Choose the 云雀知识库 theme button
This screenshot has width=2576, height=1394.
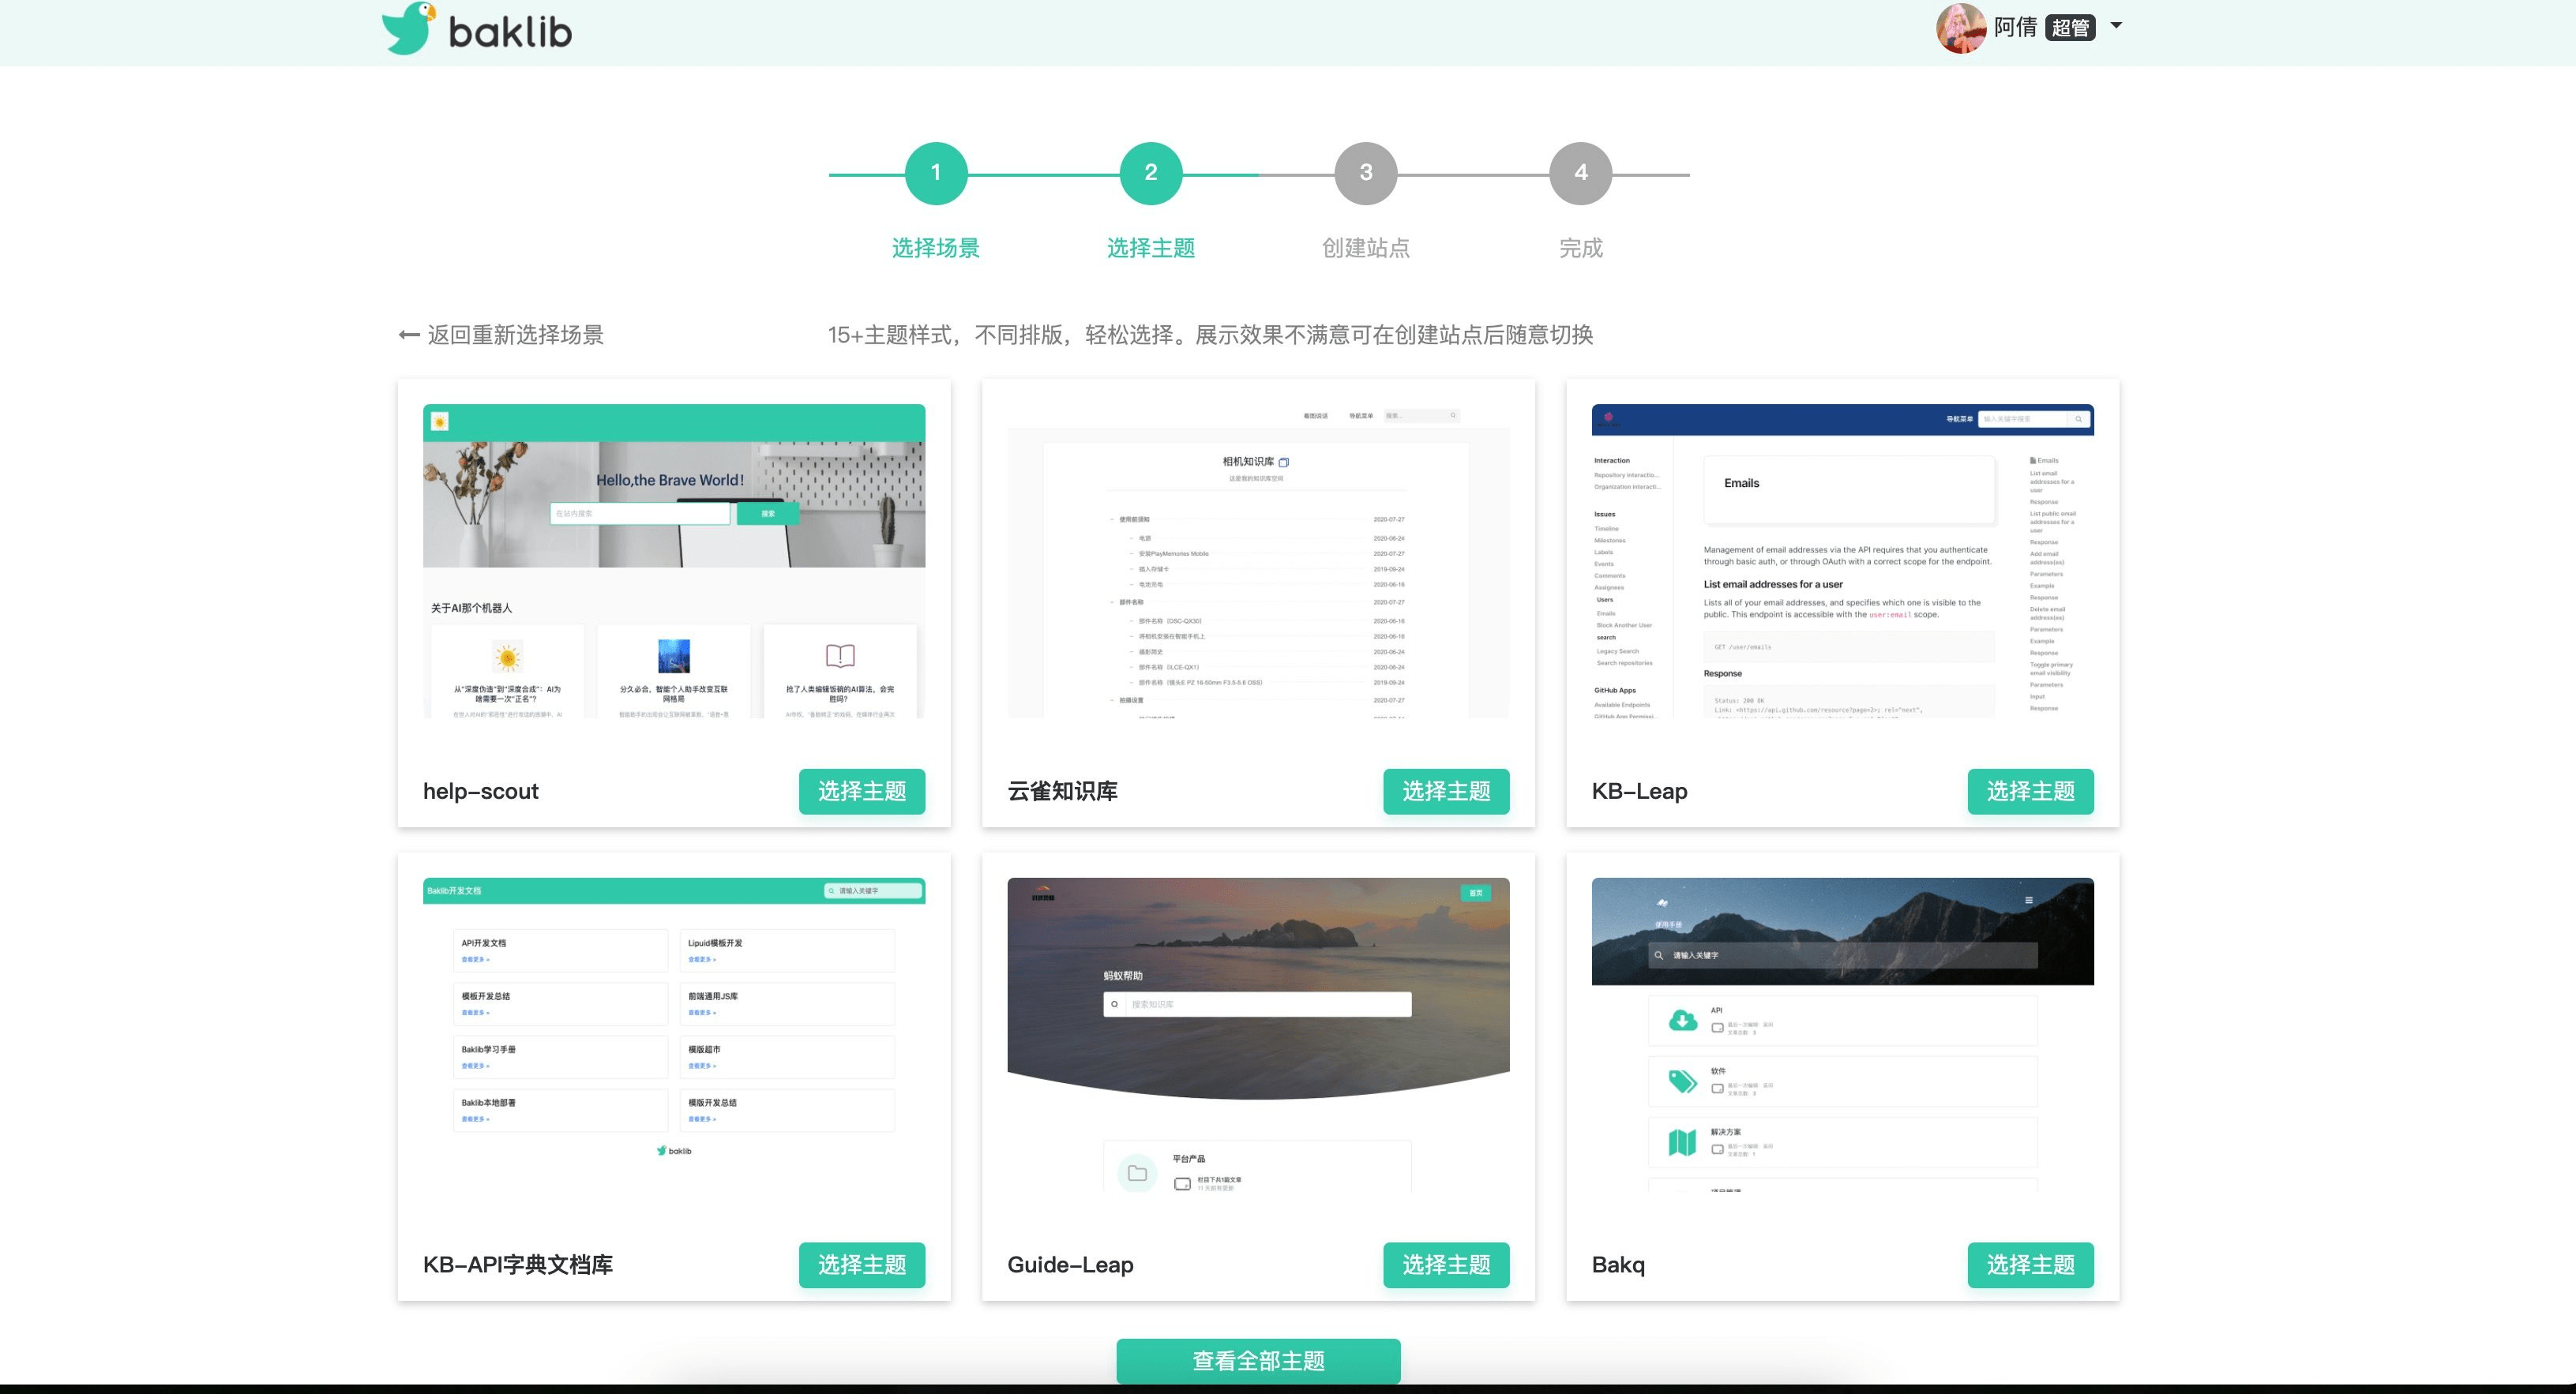[x=1446, y=792]
